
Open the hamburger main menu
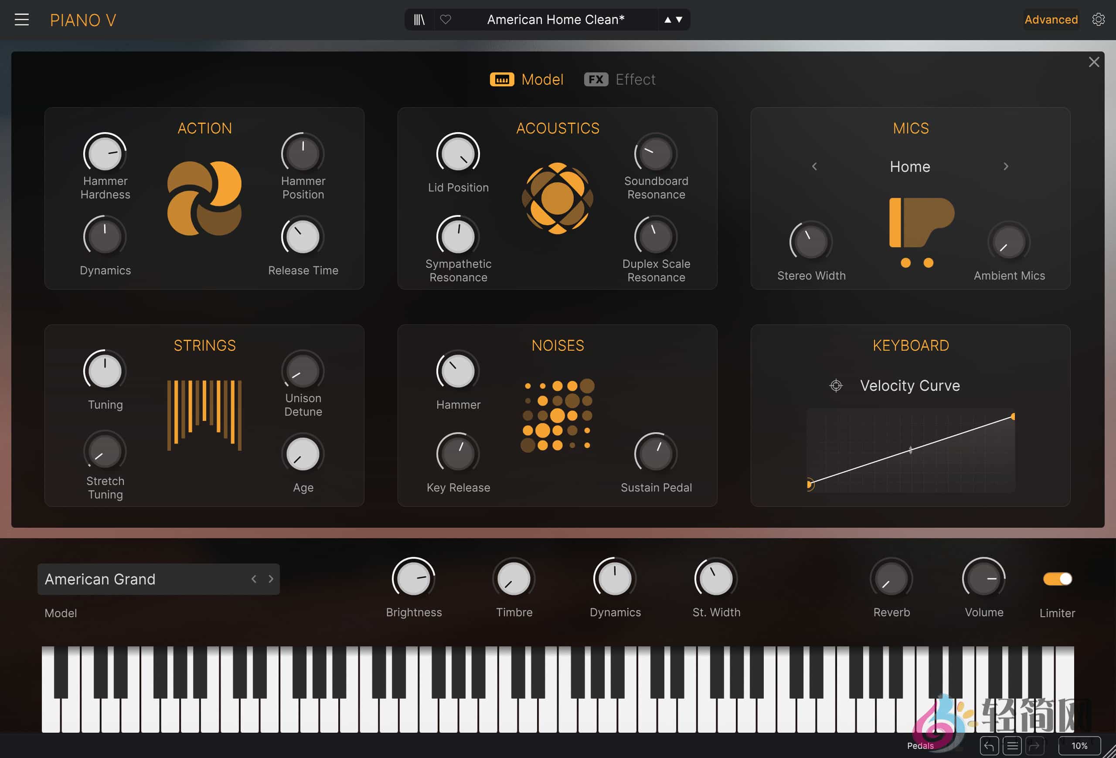click(x=22, y=20)
